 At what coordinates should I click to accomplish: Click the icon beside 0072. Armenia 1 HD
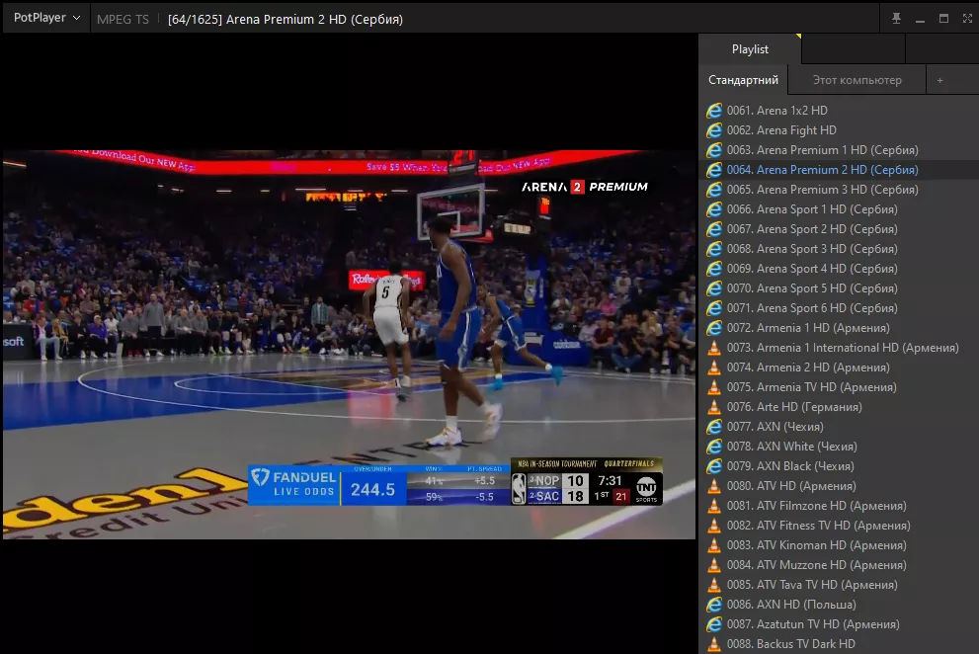click(713, 328)
